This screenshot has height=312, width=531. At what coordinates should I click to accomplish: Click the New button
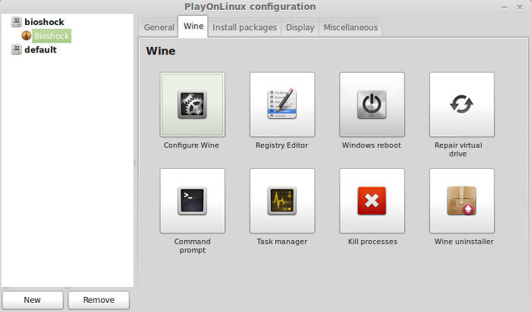33,300
